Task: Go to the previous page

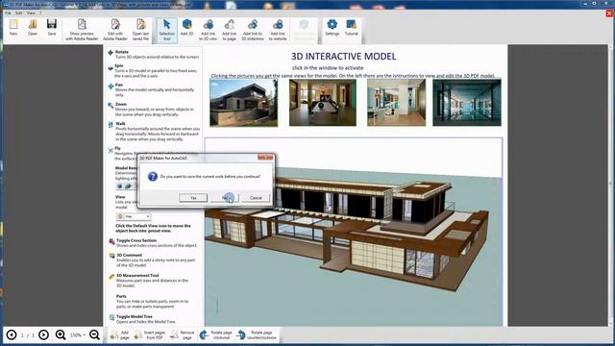Action: click(x=12, y=335)
